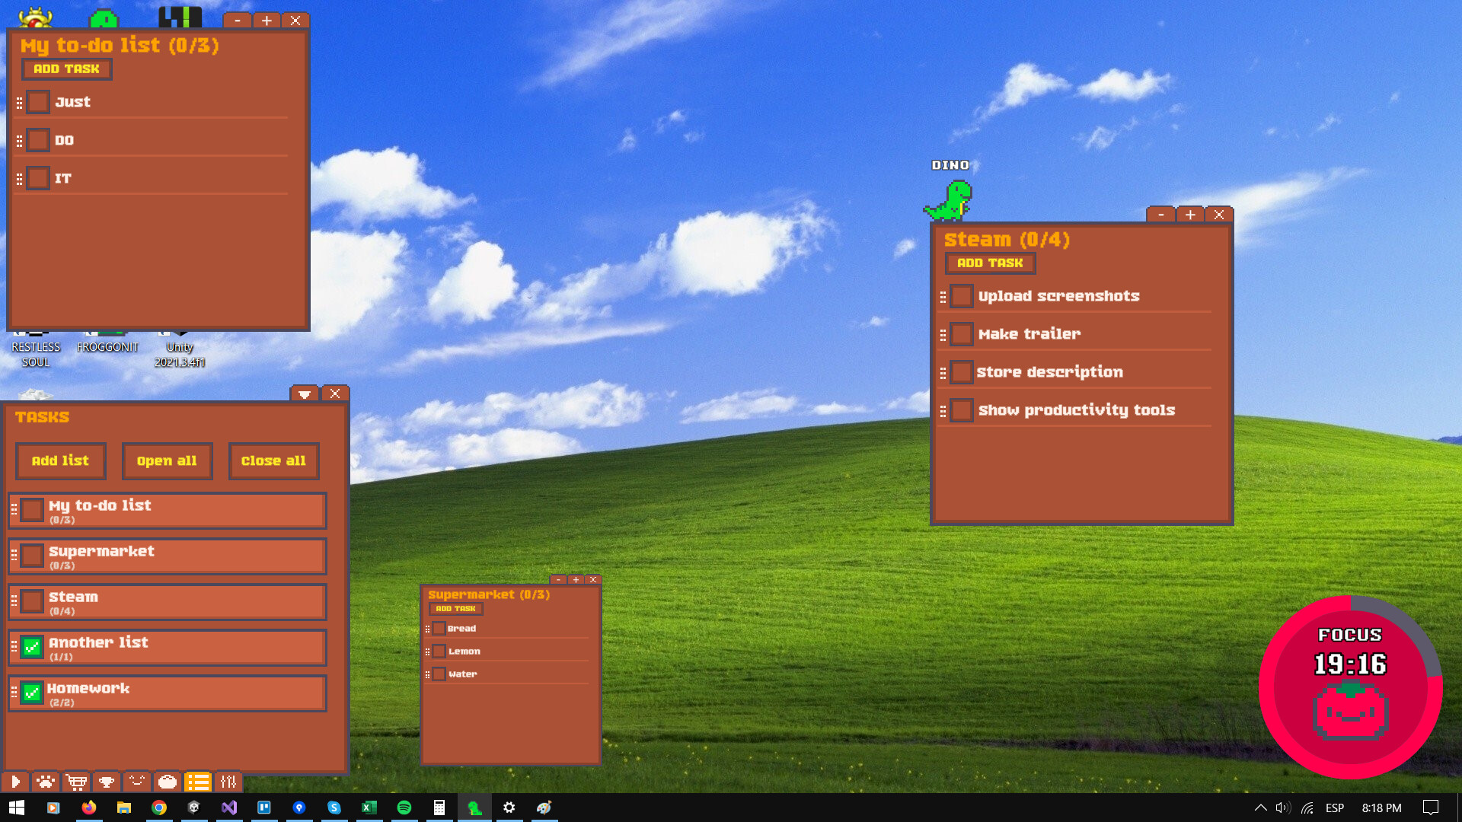Screen dimensions: 1462x822
Task: Click the paw pets icon in toolbar
Action: click(x=46, y=782)
